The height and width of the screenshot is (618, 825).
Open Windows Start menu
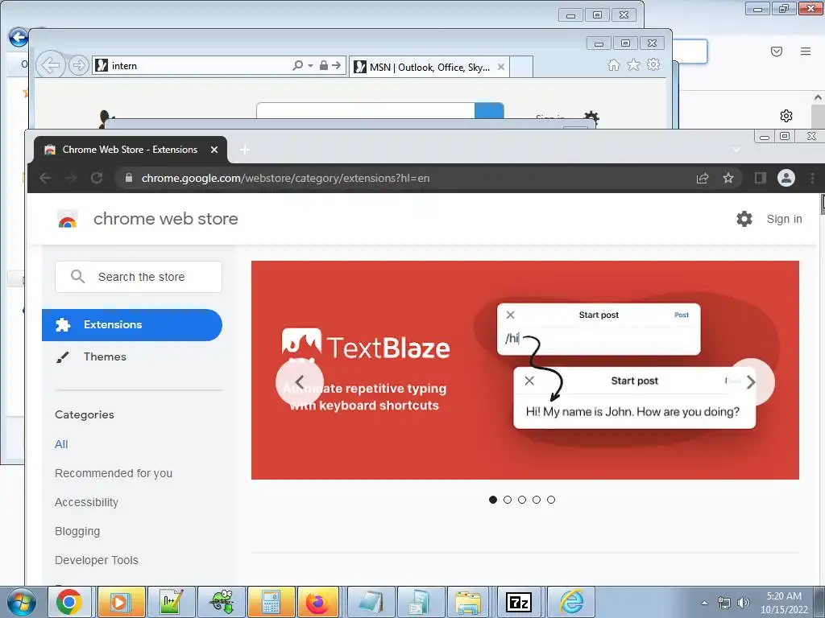point(21,602)
